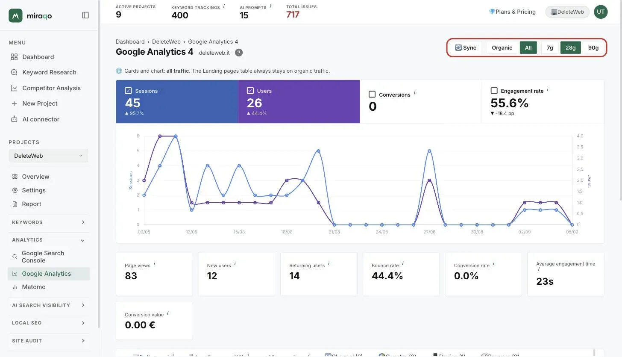Image resolution: width=622 pixels, height=357 pixels.
Task: Enable the Conversions checkbox
Action: click(x=372, y=94)
